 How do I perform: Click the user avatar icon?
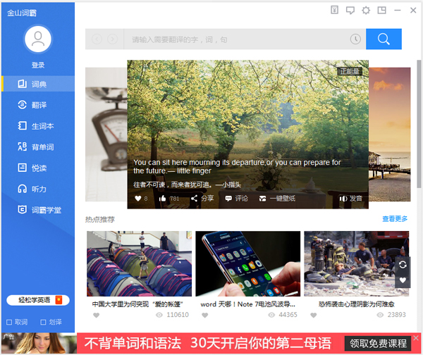(38, 39)
